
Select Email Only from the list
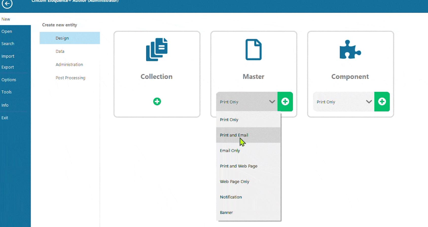[230, 151]
